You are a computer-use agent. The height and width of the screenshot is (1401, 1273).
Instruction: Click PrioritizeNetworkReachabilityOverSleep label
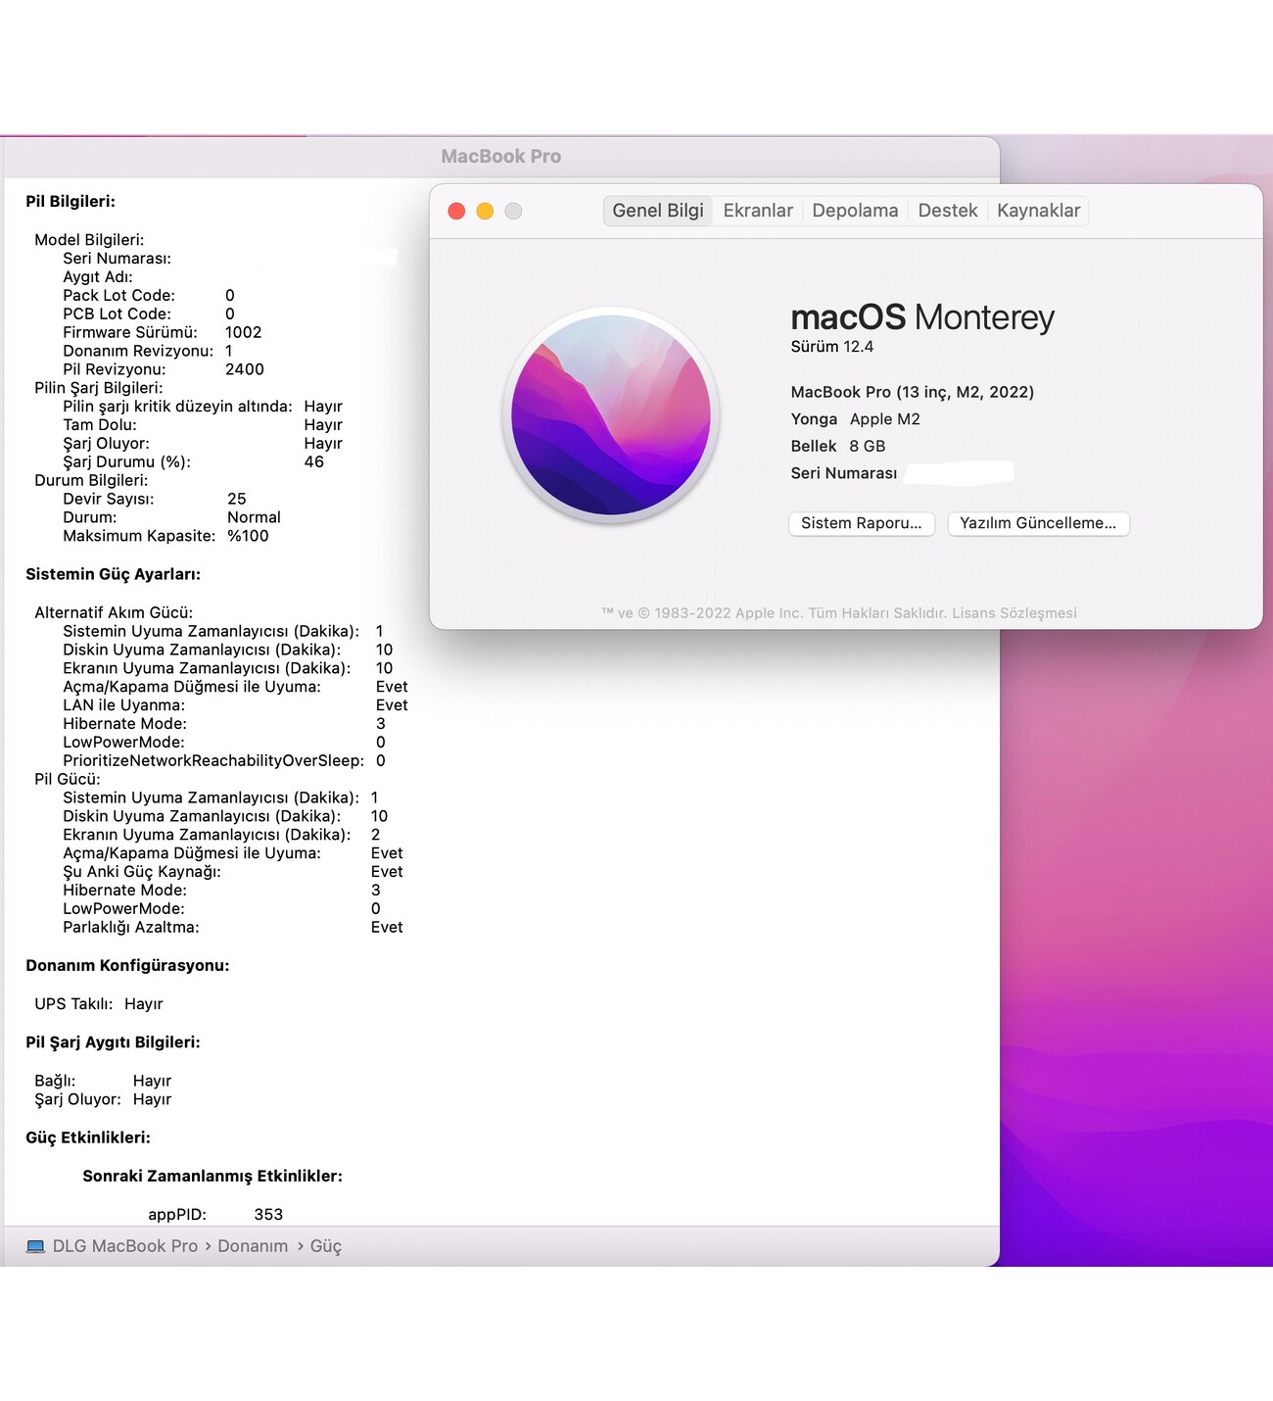213,761
